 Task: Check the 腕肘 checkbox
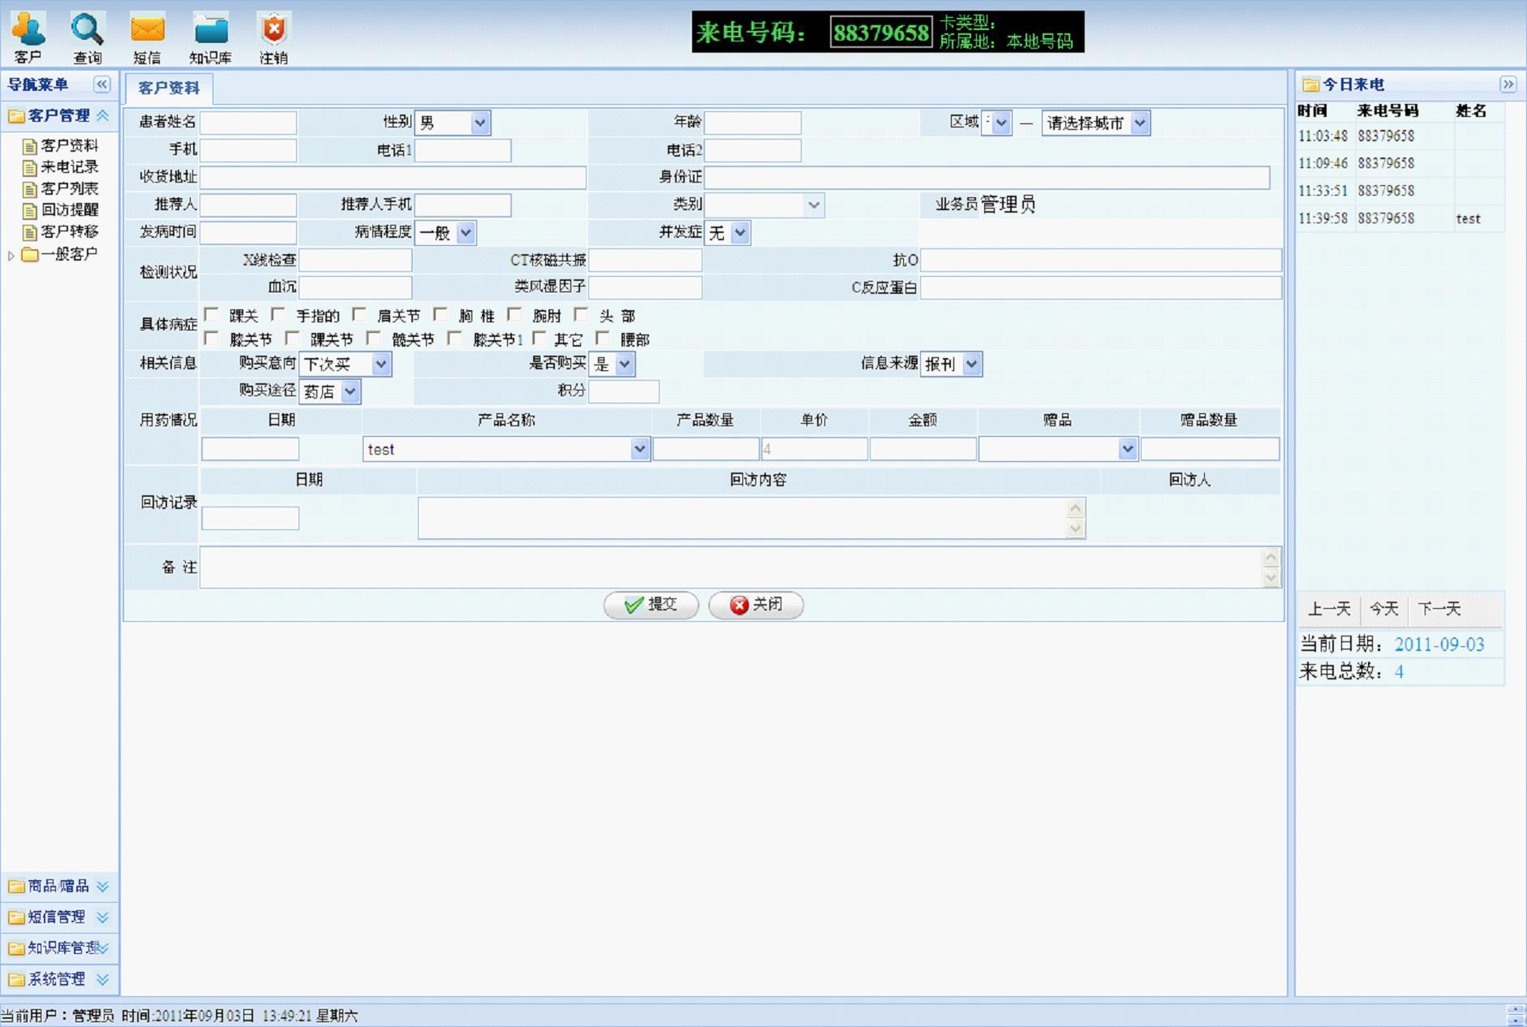click(514, 314)
